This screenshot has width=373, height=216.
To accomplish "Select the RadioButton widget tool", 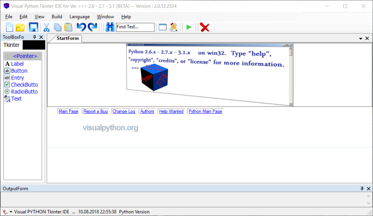I will (x=24, y=92).
